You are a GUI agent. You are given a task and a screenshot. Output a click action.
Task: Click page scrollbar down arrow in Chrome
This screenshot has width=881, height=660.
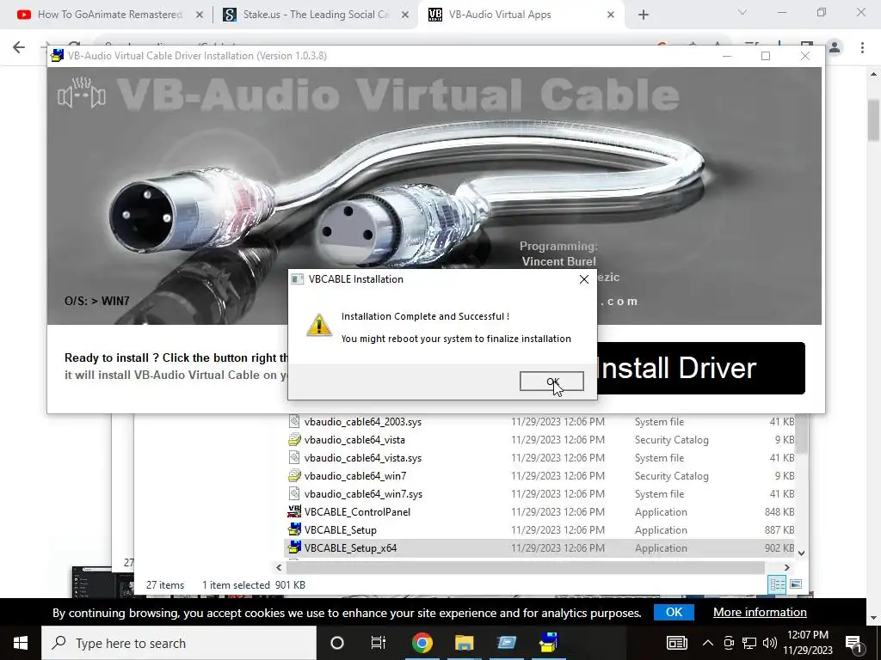(x=874, y=618)
